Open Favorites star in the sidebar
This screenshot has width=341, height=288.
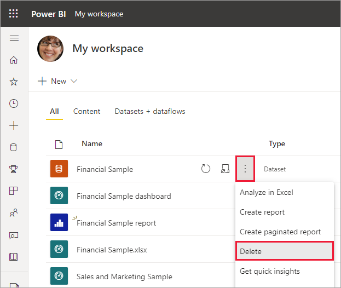tap(14, 82)
